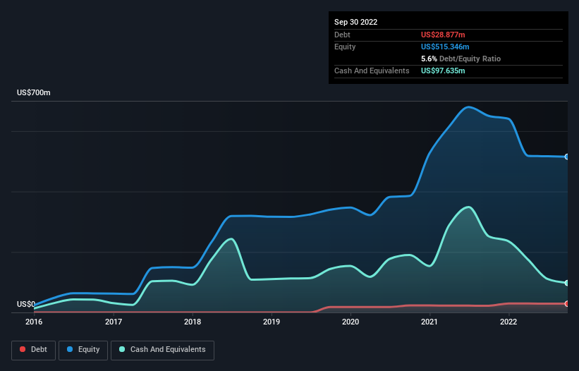The height and width of the screenshot is (371, 579).
Task: Select the 2018 axis label
Action: tap(193, 322)
